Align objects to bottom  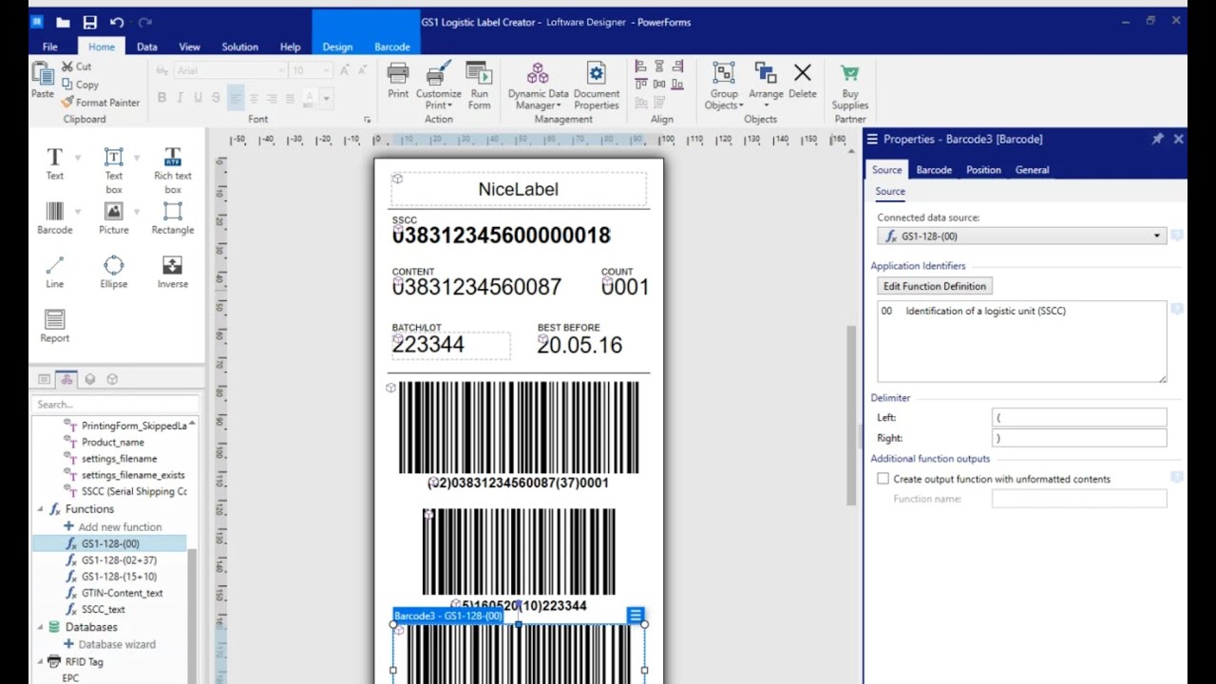coord(677,85)
